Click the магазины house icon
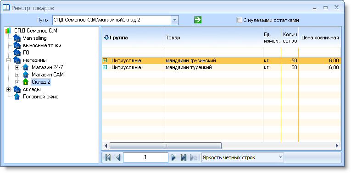Image resolution: width=351 pixels, height=173 pixels. point(17,60)
